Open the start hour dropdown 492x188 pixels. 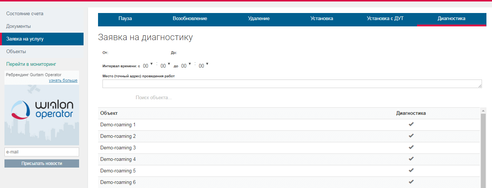148,66
